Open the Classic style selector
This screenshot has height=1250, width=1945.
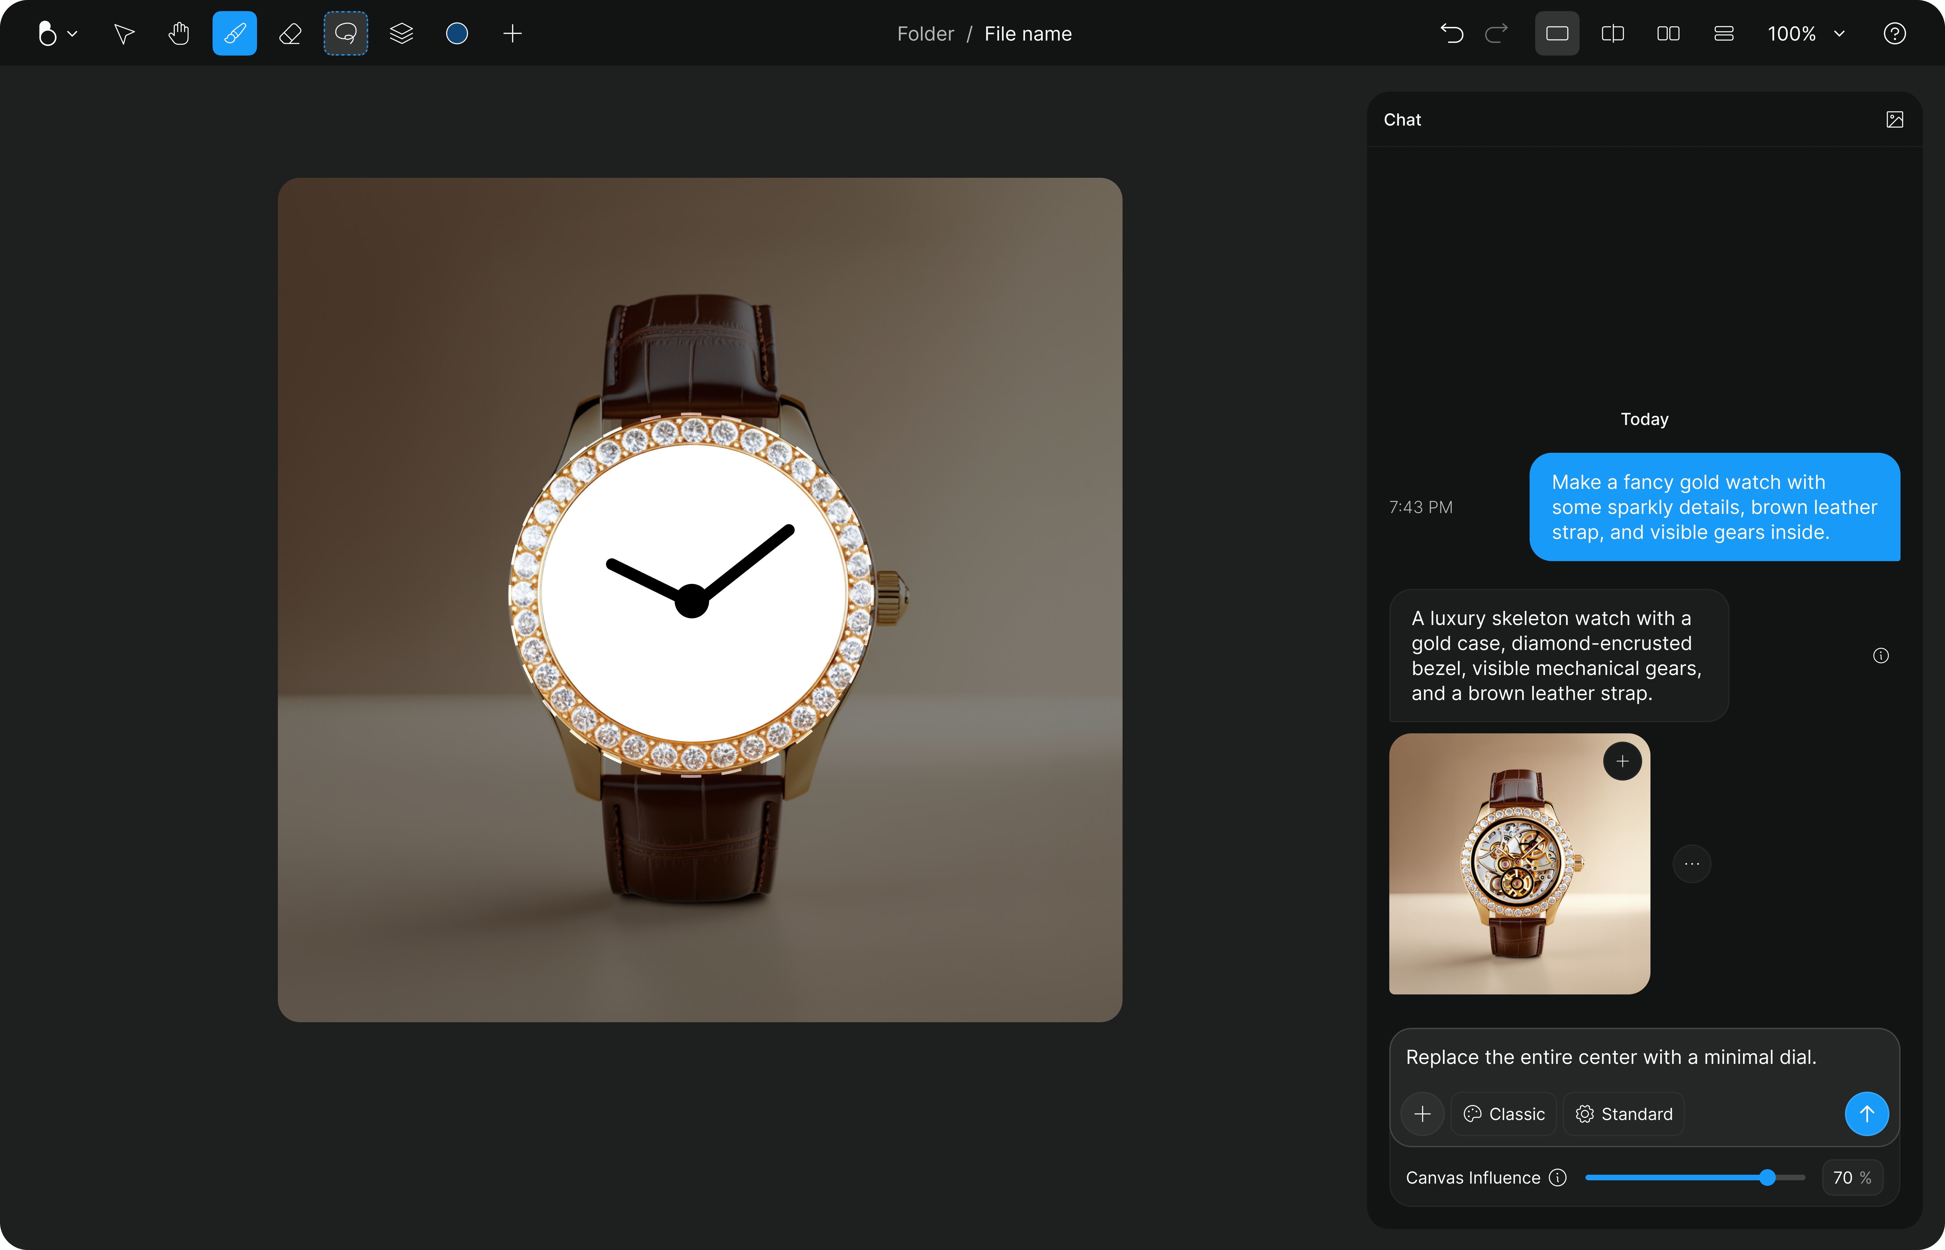[1503, 1114]
